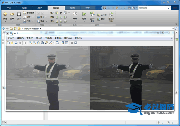Open Figure 1 帮助(H) menu
The width and height of the screenshot is (180, 126).
pyautogui.click(x=78, y=38)
